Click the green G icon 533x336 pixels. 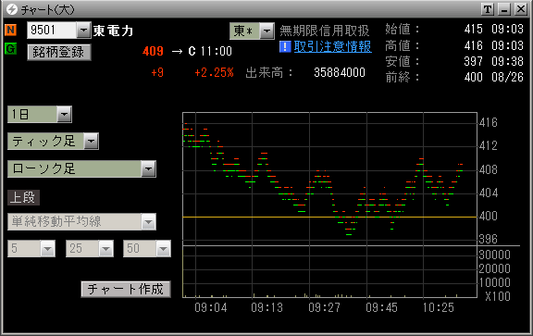pyautogui.click(x=10, y=49)
